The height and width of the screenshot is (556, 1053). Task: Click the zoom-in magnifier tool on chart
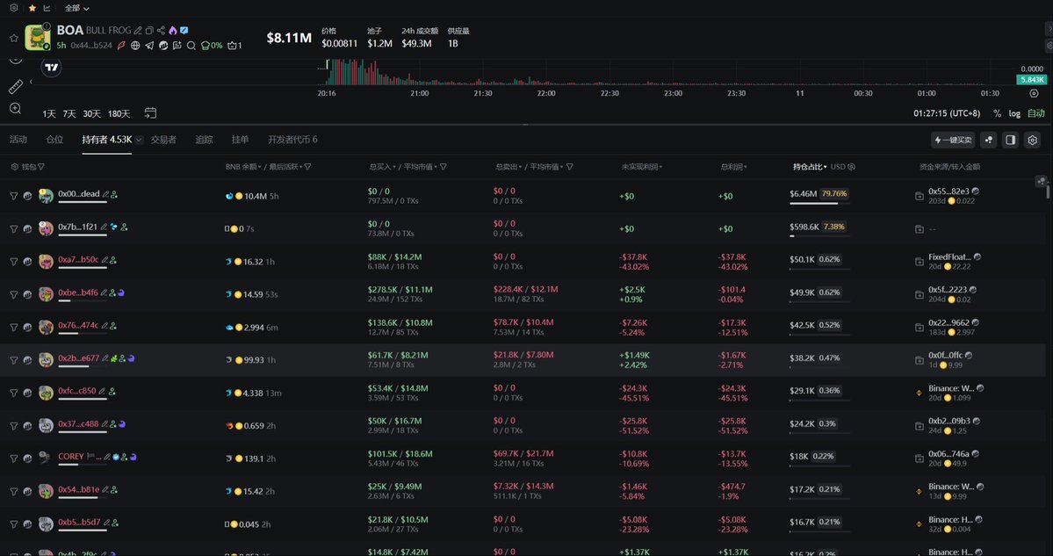pos(15,109)
